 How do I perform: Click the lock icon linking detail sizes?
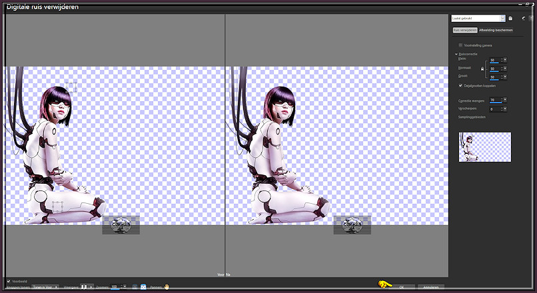pos(482,69)
